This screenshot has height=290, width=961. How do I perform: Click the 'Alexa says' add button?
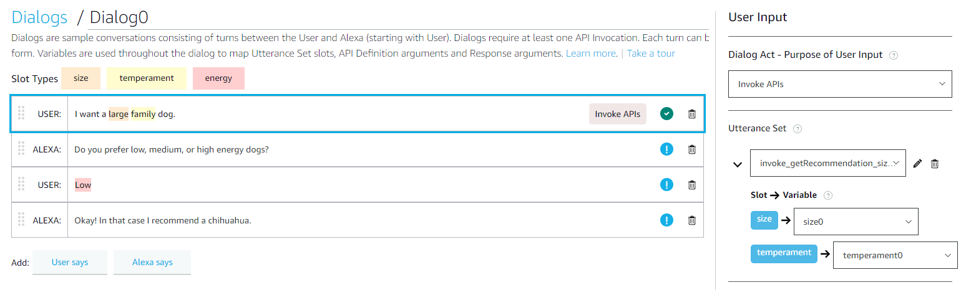tap(152, 263)
